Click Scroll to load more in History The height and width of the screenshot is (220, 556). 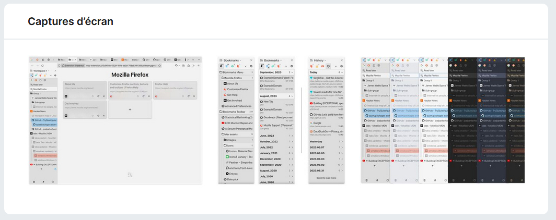[326, 178]
